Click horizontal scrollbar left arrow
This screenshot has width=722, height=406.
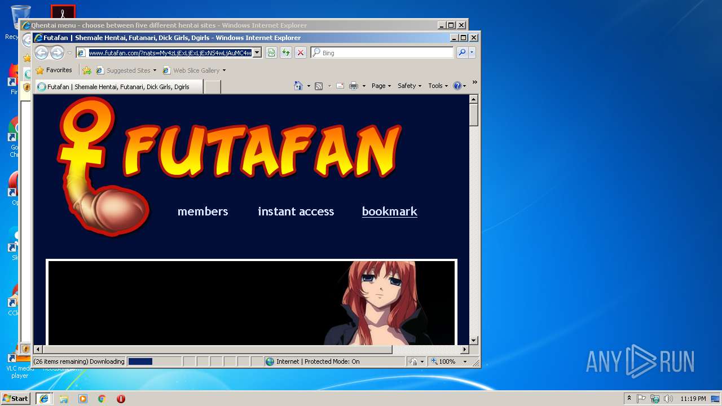tap(38, 350)
